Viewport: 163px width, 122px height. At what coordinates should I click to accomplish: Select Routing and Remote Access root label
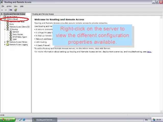pyautogui.click(x=14, y=14)
